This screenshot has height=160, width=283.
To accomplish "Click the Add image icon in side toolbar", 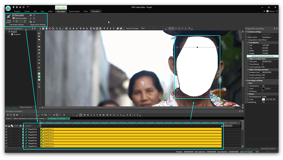I will [39, 74].
